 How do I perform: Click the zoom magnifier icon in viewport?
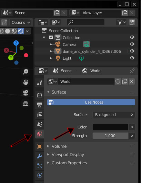[26, 71]
